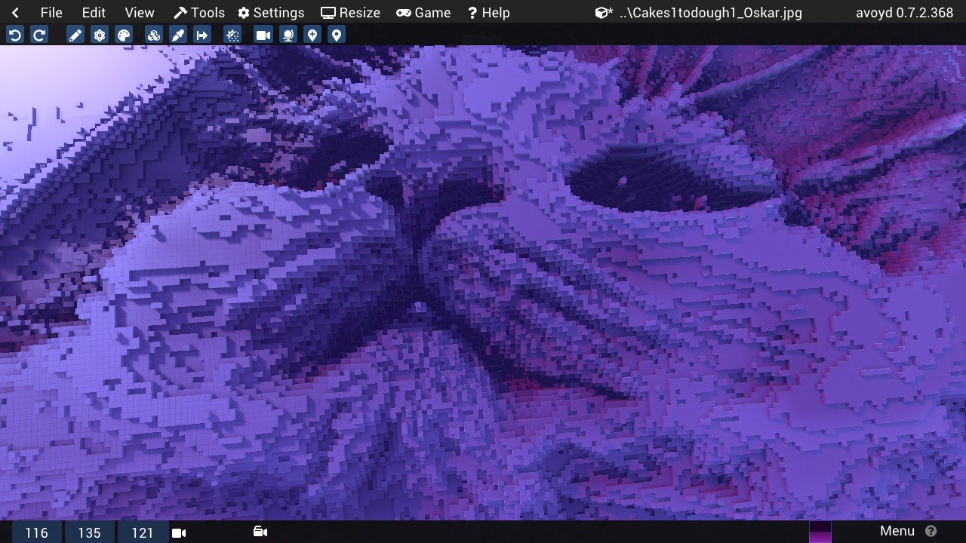This screenshot has width=966, height=543.
Task: Expand the Tools dropdown menu
Action: [199, 13]
